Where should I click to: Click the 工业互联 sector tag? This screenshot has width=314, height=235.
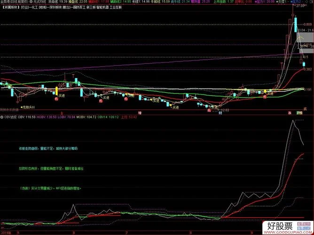point(116,8)
